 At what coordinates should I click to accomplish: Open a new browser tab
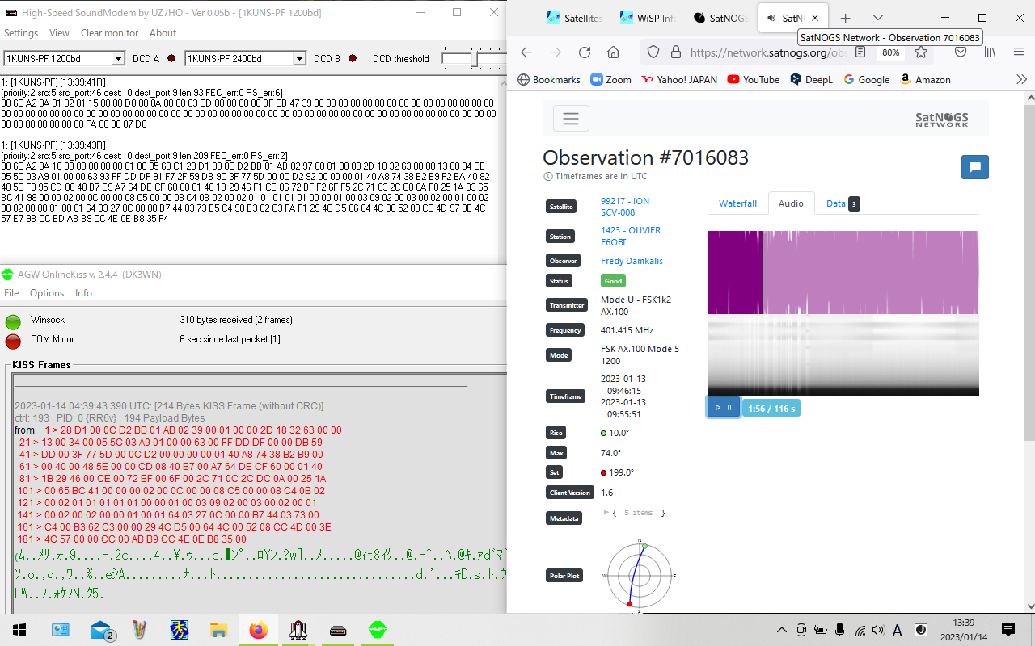[845, 18]
